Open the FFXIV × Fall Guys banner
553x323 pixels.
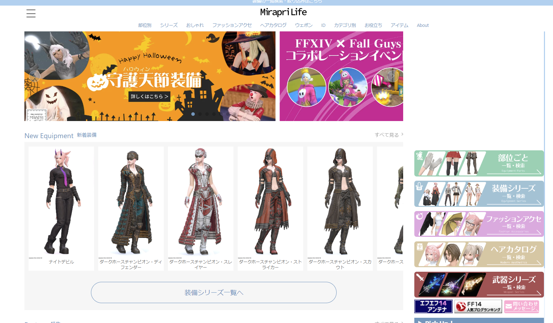pyautogui.click(x=341, y=76)
